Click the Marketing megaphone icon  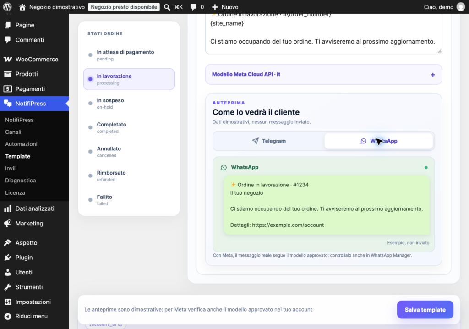click(8, 223)
